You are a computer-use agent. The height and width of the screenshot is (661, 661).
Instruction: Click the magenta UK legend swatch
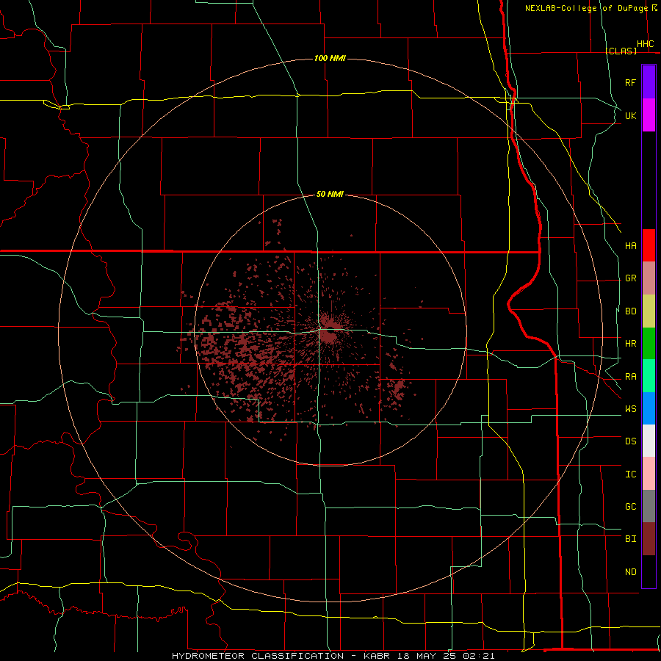pyautogui.click(x=649, y=115)
